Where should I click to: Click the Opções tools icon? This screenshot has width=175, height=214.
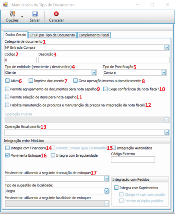point(12,14)
